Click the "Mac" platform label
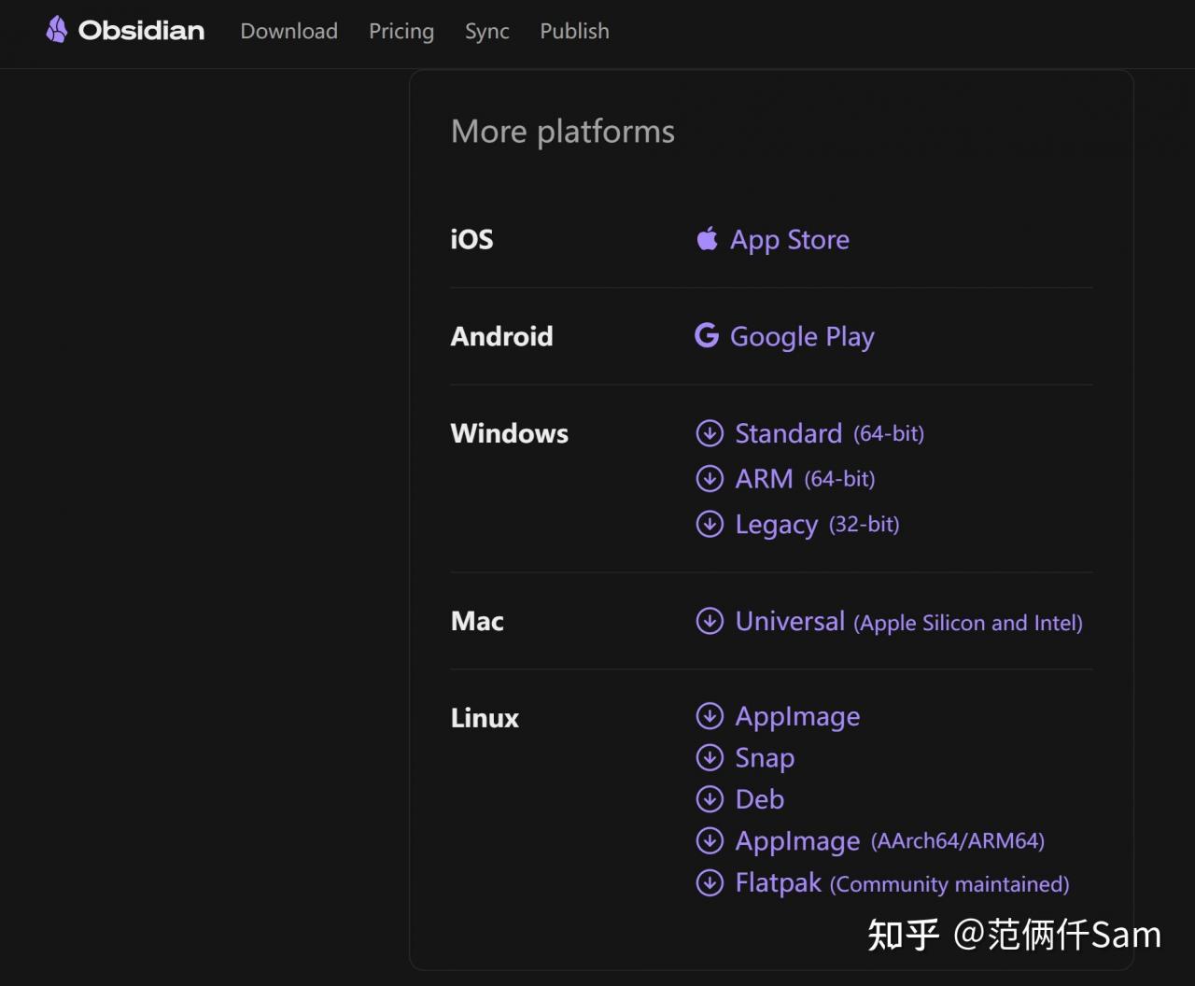Image resolution: width=1195 pixels, height=986 pixels. pyautogui.click(x=477, y=621)
